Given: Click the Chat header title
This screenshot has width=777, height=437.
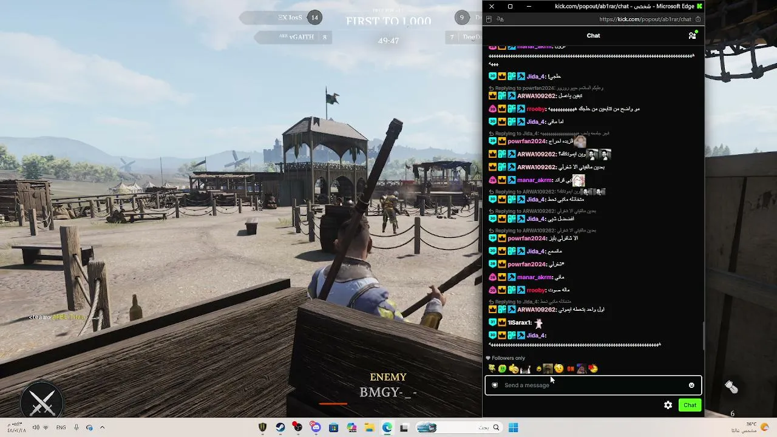Looking at the screenshot, I should click(593, 35).
